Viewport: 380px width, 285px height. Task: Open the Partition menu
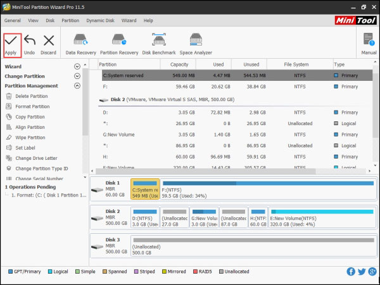coord(70,21)
